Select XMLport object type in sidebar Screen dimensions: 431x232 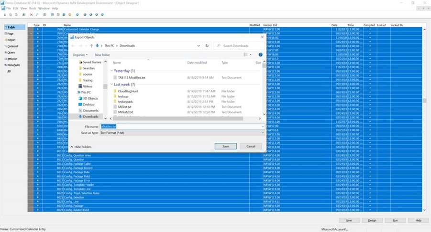pyautogui.click(x=11, y=59)
